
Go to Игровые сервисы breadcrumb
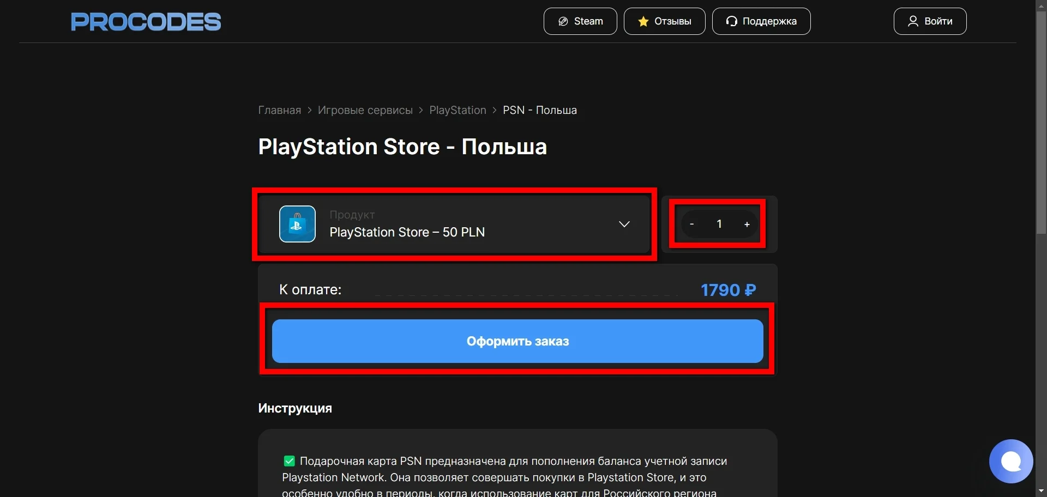click(x=365, y=110)
